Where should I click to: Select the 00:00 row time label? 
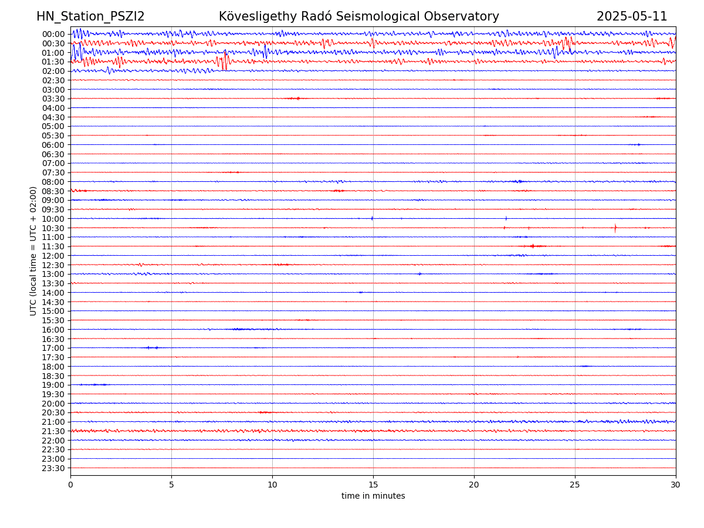point(53,34)
